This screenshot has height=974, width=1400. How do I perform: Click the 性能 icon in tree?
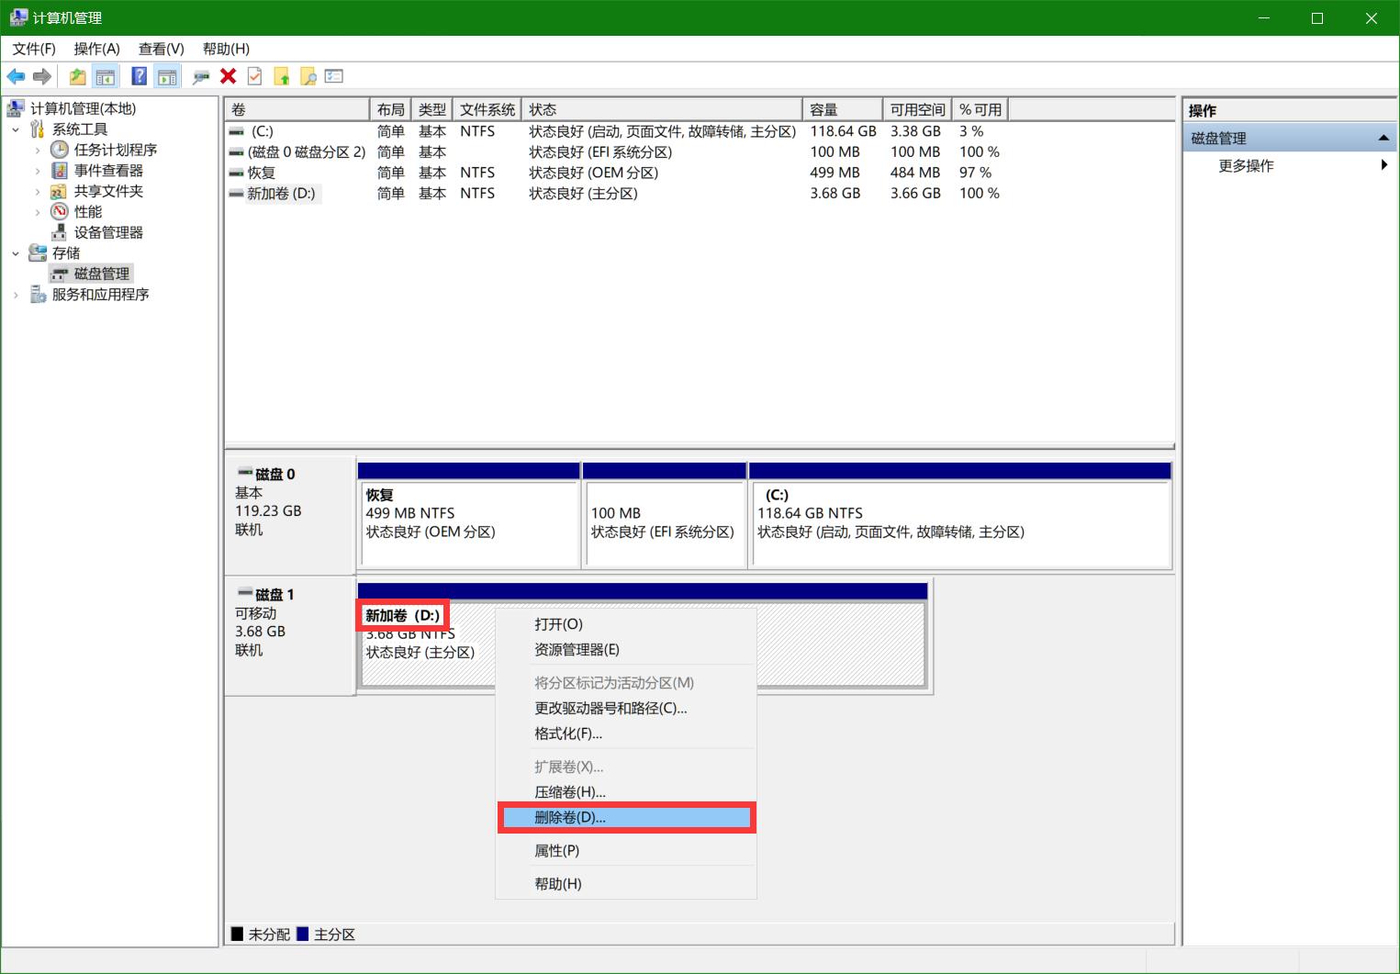(60, 211)
